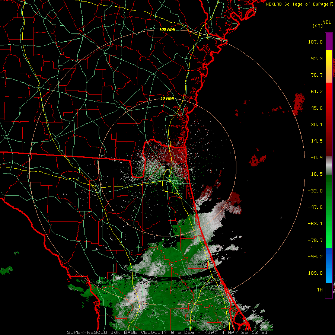Image resolution: width=335 pixels, height=335 pixels.
Task: Click the 76.7 value on velocity scale
Action: pyautogui.click(x=317, y=75)
